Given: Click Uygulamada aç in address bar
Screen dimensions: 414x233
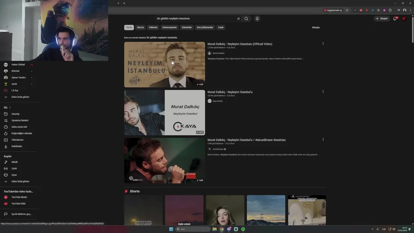Looking at the screenshot, I should 333,10.
